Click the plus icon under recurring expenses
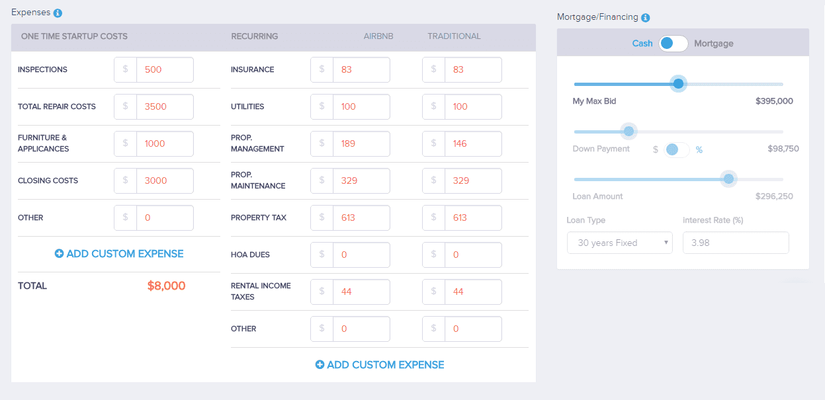Image resolution: width=825 pixels, height=400 pixels. click(x=320, y=365)
